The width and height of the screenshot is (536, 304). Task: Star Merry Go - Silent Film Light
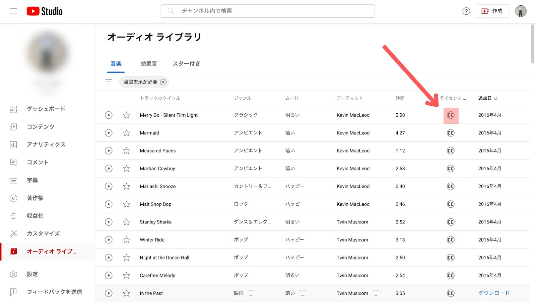coord(126,115)
